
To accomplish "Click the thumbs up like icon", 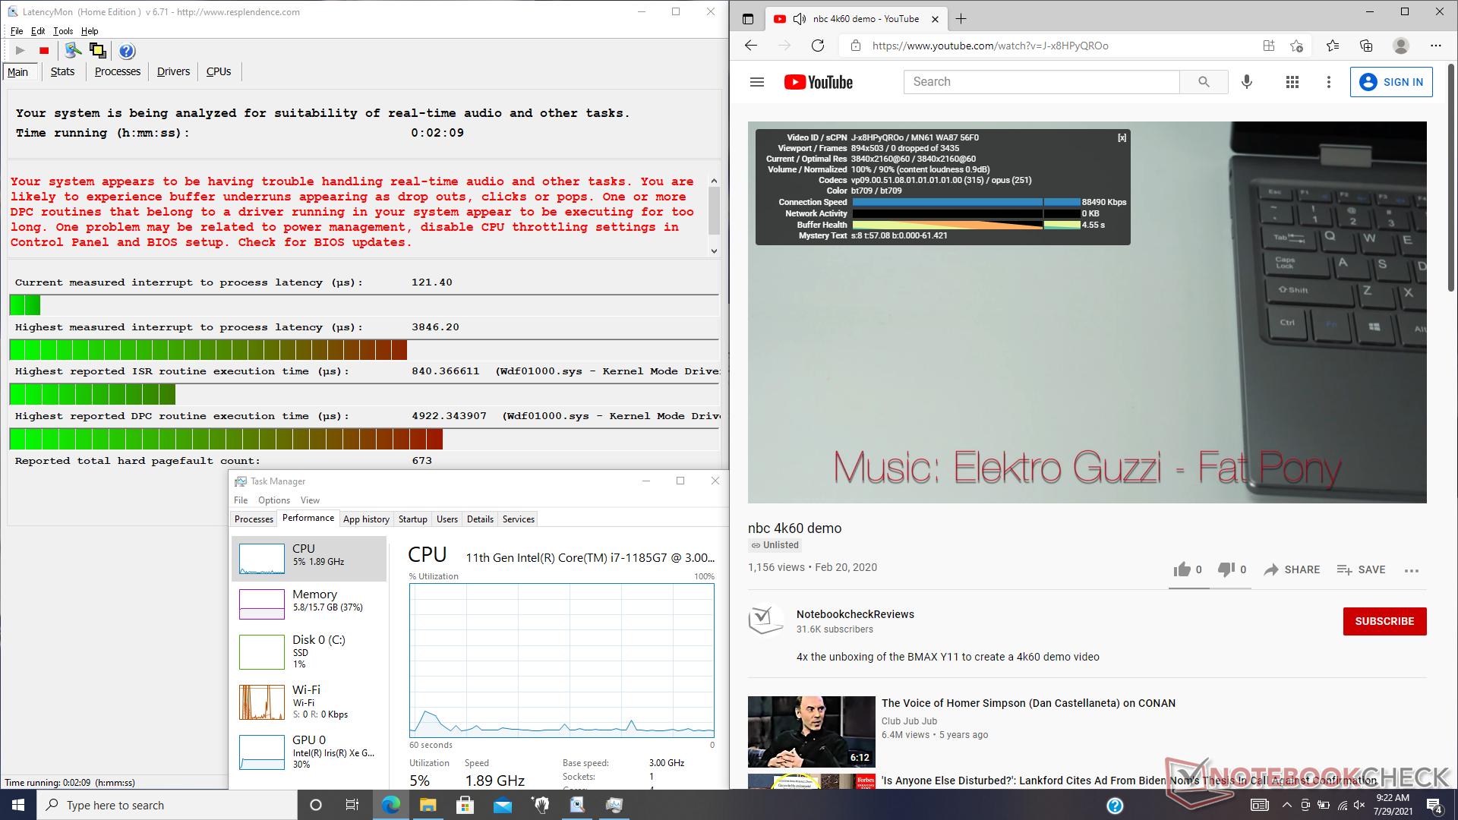I will 1182,569.
